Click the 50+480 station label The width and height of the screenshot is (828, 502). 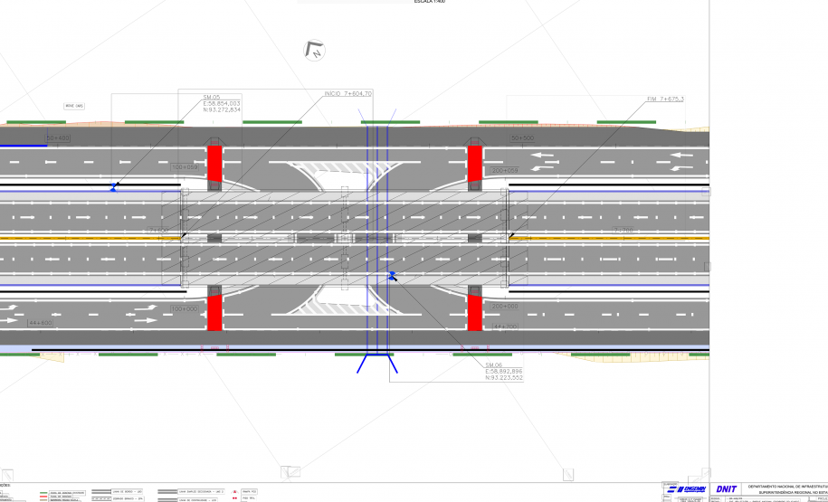[x=59, y=138]
